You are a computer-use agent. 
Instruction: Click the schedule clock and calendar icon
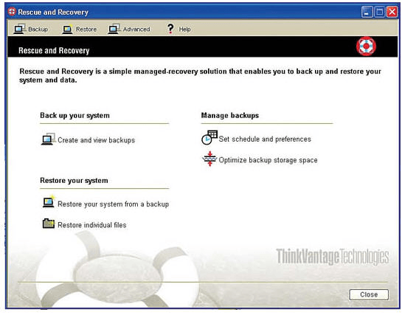[x=209, y=138]
